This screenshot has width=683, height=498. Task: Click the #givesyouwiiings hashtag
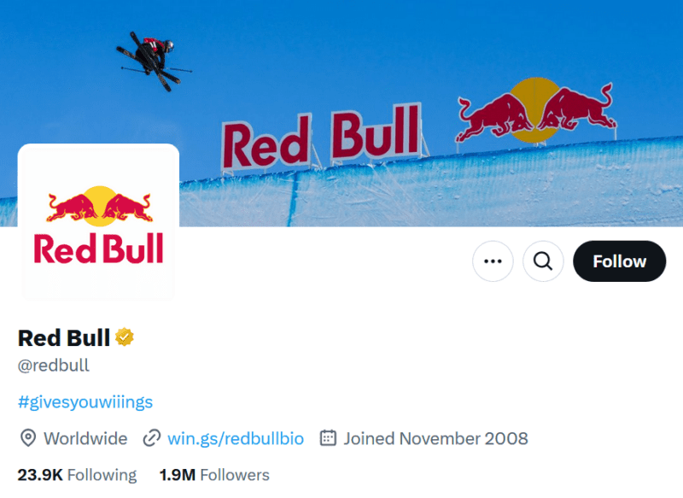tap(85, 401)
